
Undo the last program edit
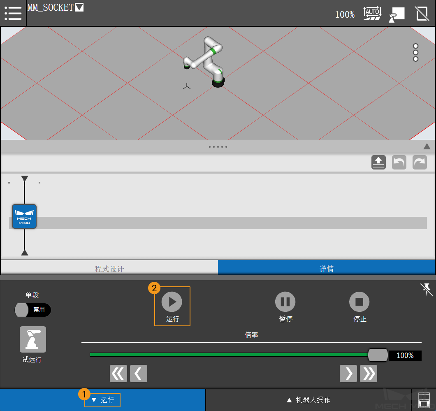tap(399, 163)
